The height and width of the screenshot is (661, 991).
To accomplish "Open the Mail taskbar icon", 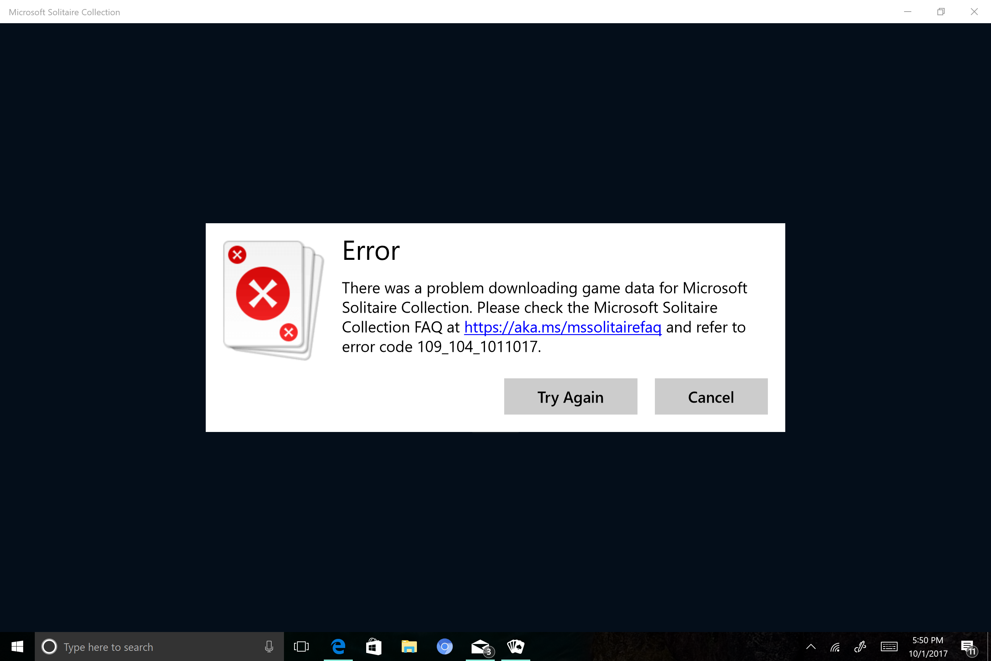I will tap(480, 647).
